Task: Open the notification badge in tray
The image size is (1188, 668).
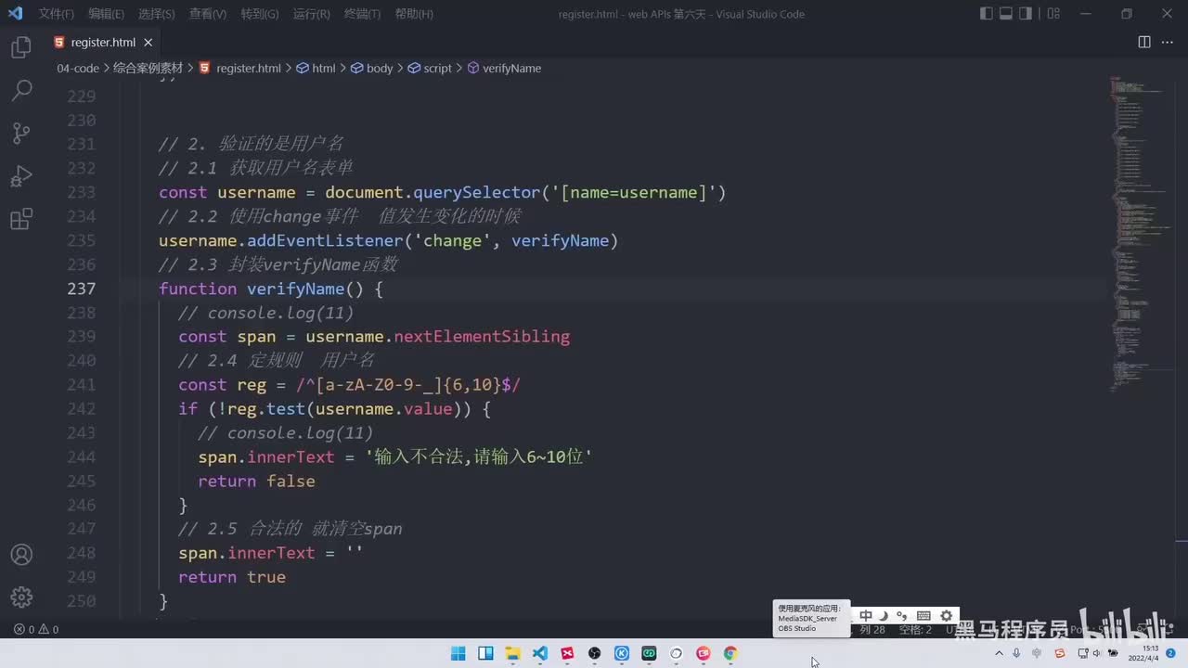Action: tap(1170, 653)
